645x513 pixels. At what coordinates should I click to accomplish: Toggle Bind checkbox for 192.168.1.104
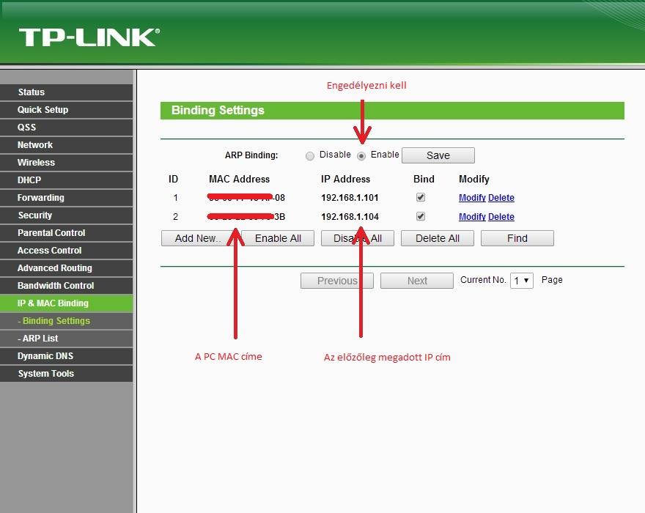[421, 216]
